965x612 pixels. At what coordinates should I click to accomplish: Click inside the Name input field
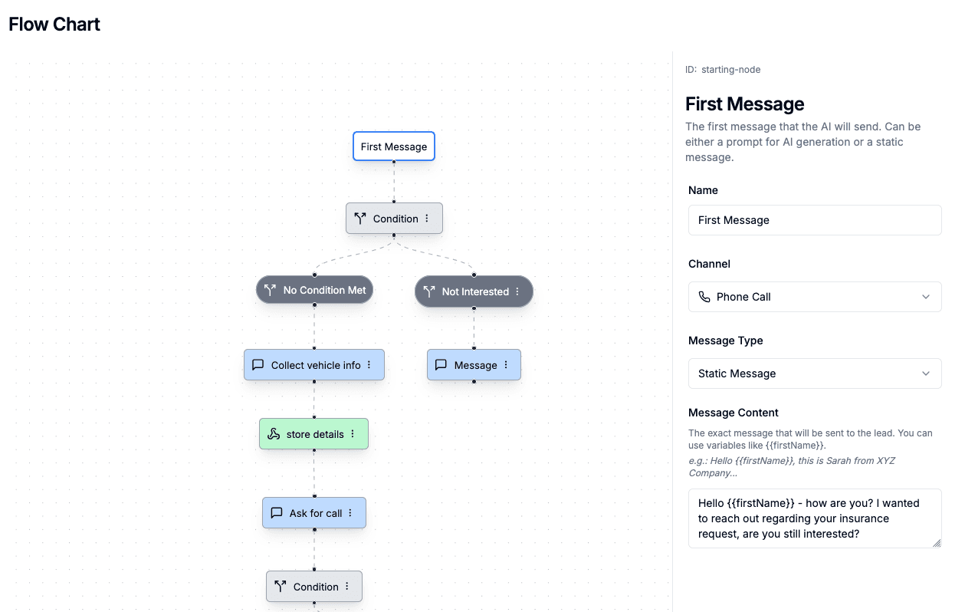pos(814,220)
